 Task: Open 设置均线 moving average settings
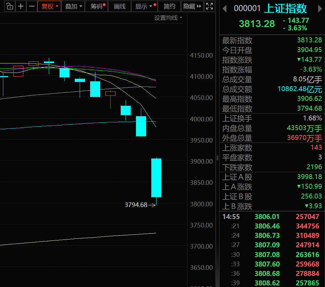click(168, 18)
